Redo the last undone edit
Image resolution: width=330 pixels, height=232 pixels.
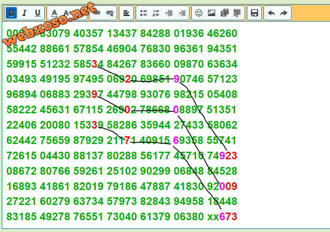click(284, 13)
